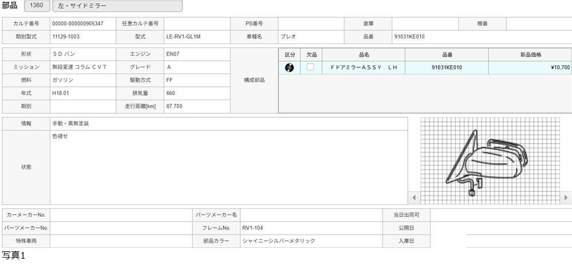Click the フレームNo. value RV1-104
This screenshot has height=265, width=572.
coord(311,228)
